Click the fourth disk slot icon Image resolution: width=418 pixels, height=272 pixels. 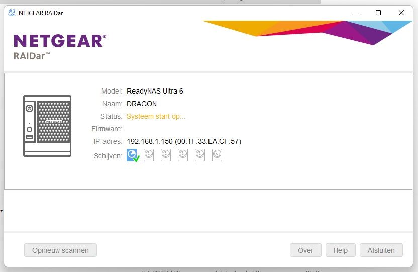tap(183, 155)
